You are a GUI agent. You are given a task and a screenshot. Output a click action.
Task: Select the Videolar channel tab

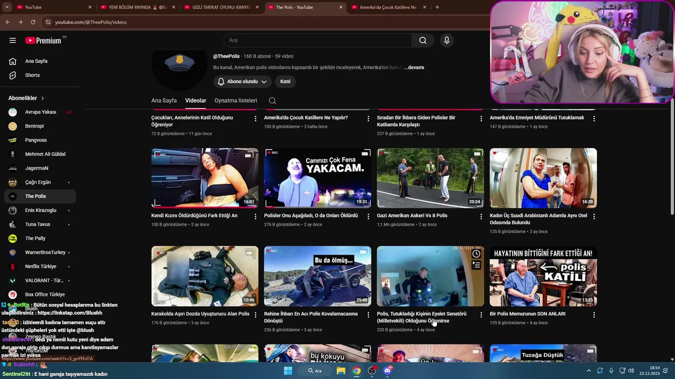pos(196,101)
